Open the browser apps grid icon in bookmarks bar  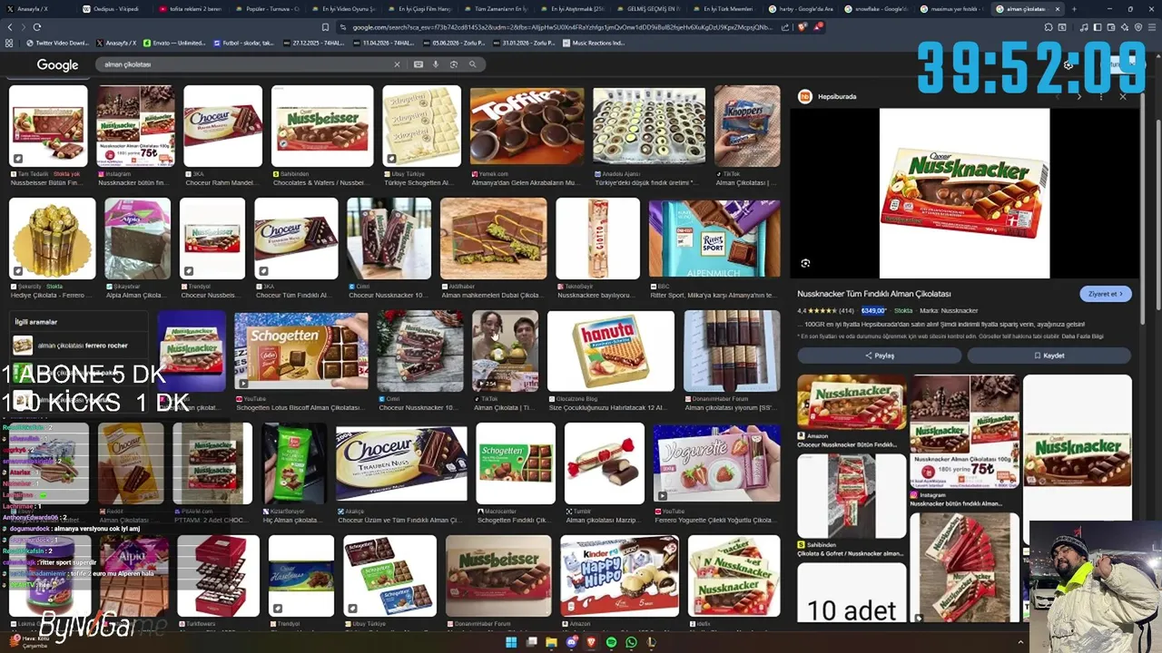9,43
